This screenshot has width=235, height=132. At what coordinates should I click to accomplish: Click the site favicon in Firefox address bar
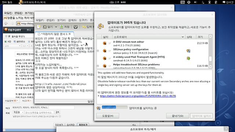coord(18,23)
